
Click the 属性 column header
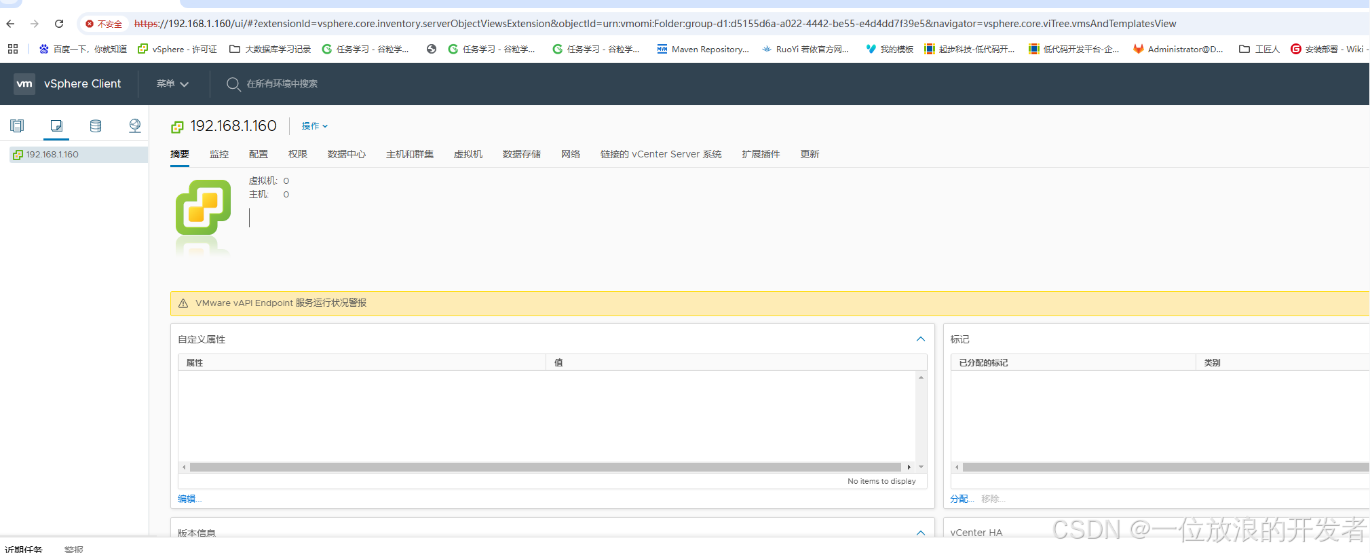click(x=362, y=363)
